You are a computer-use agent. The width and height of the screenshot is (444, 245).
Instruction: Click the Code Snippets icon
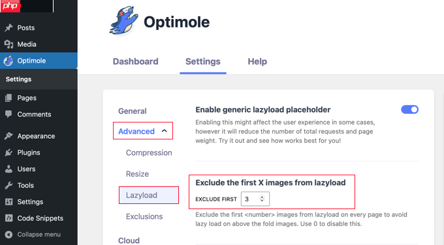pos(8,218)
